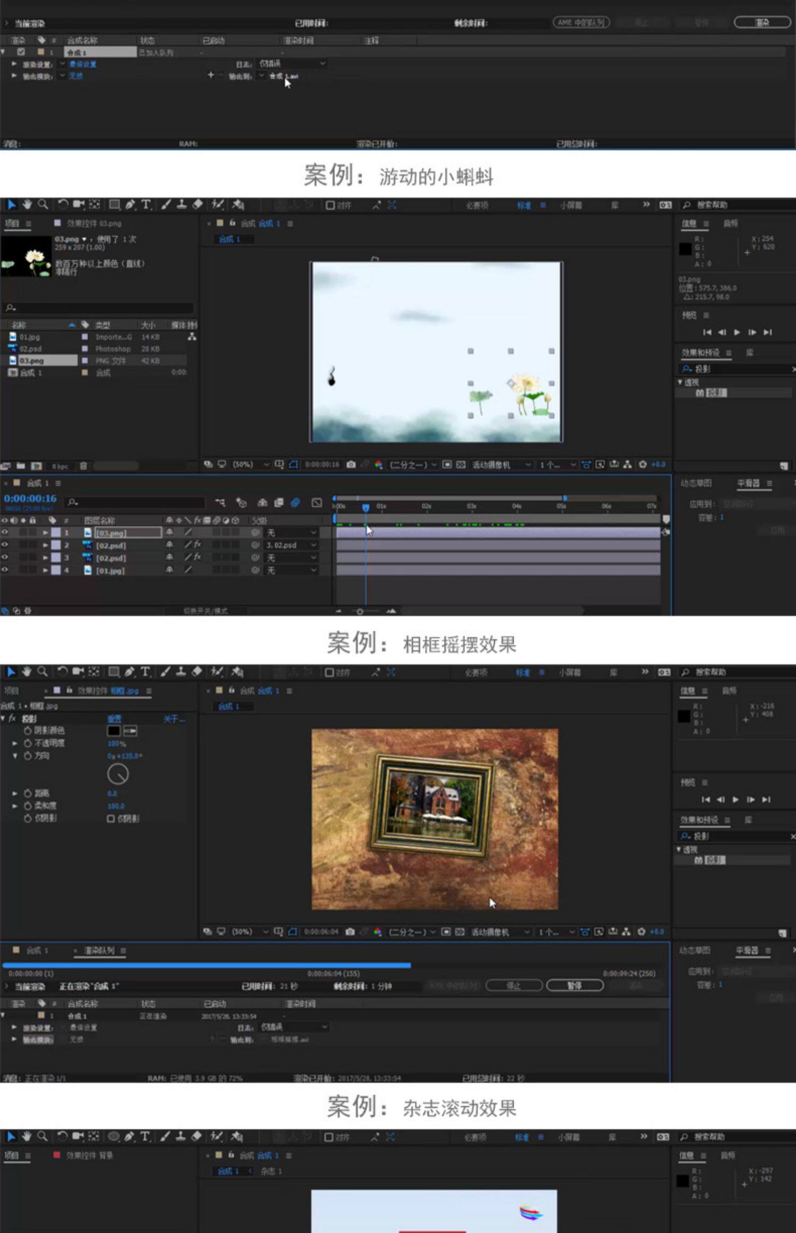Switch to 渲染队列 tab in 相框摇摆效果 screenshot

[99, 951]
